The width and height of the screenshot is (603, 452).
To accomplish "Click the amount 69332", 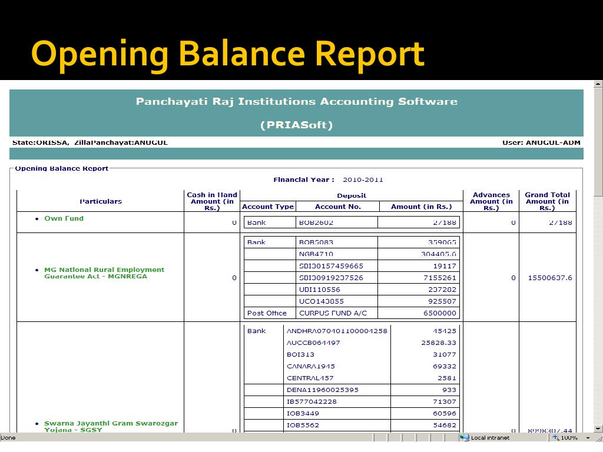I will [x=445, y=366].
